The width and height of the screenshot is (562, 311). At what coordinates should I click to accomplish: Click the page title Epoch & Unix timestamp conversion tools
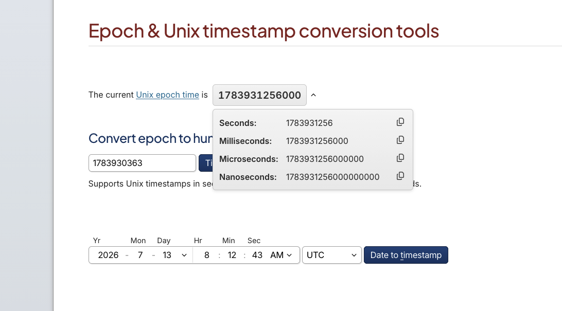[264, 31]
